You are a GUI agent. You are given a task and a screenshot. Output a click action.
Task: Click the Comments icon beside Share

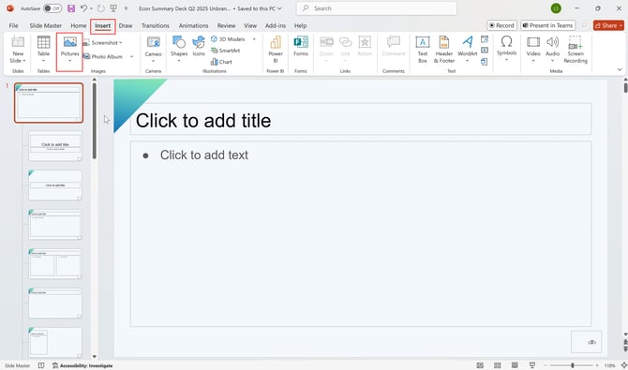(x=584, y=25)
